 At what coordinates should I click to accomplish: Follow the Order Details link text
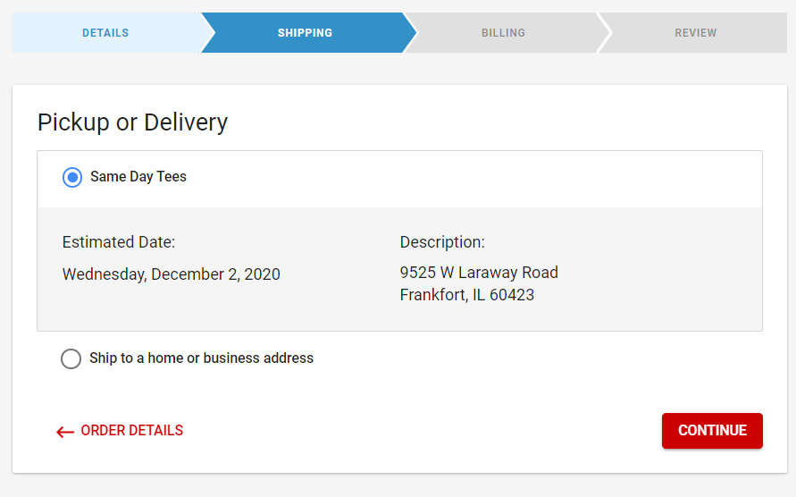tap(131, 431)
